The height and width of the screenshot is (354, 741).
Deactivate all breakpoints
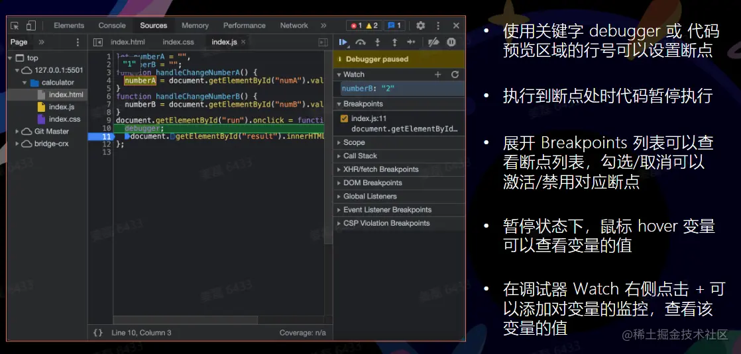[433, 42]
